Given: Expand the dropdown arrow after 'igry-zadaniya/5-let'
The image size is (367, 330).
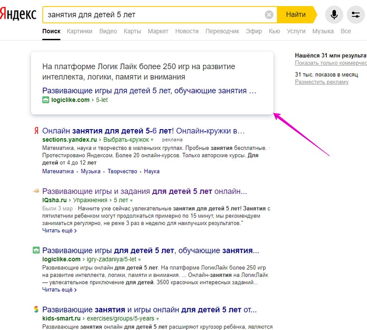Looking at the screenshot, I should tap(140, 260).
